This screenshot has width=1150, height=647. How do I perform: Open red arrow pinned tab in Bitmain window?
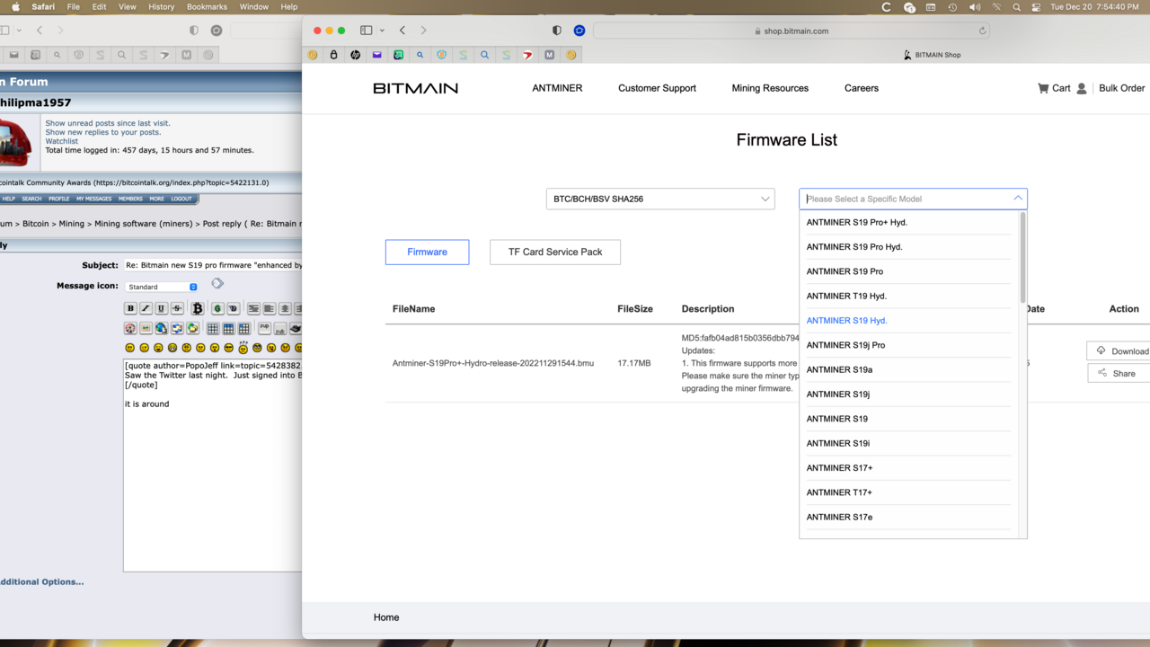pos(527,55)
